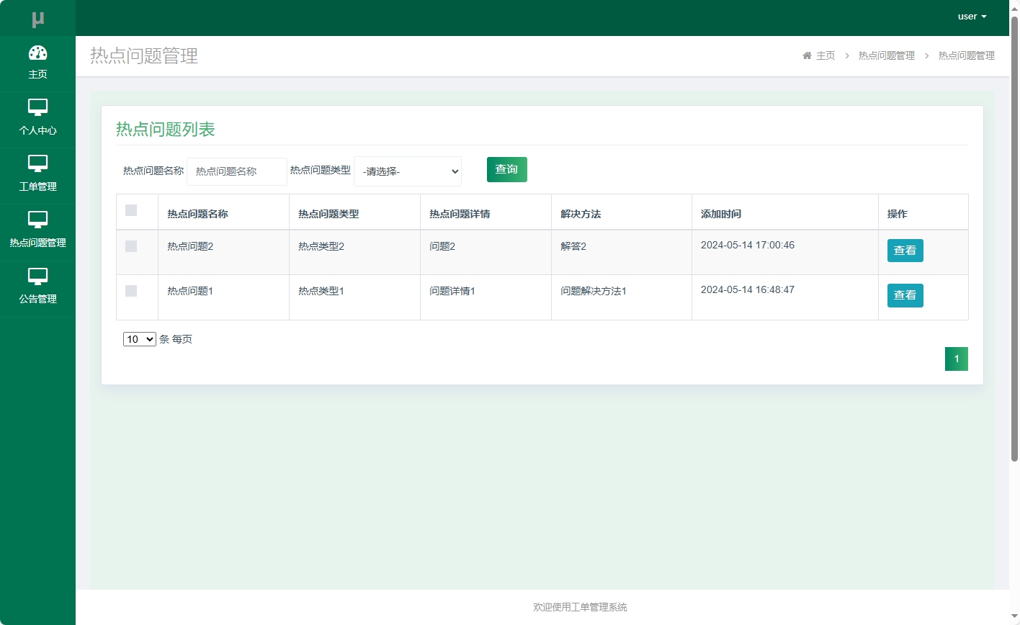
Task: Click the home icon in the breadcrumb
Action: (806, 55)
